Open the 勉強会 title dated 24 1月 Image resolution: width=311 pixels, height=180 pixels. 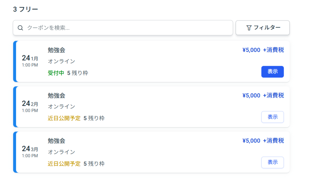point(56,50)
